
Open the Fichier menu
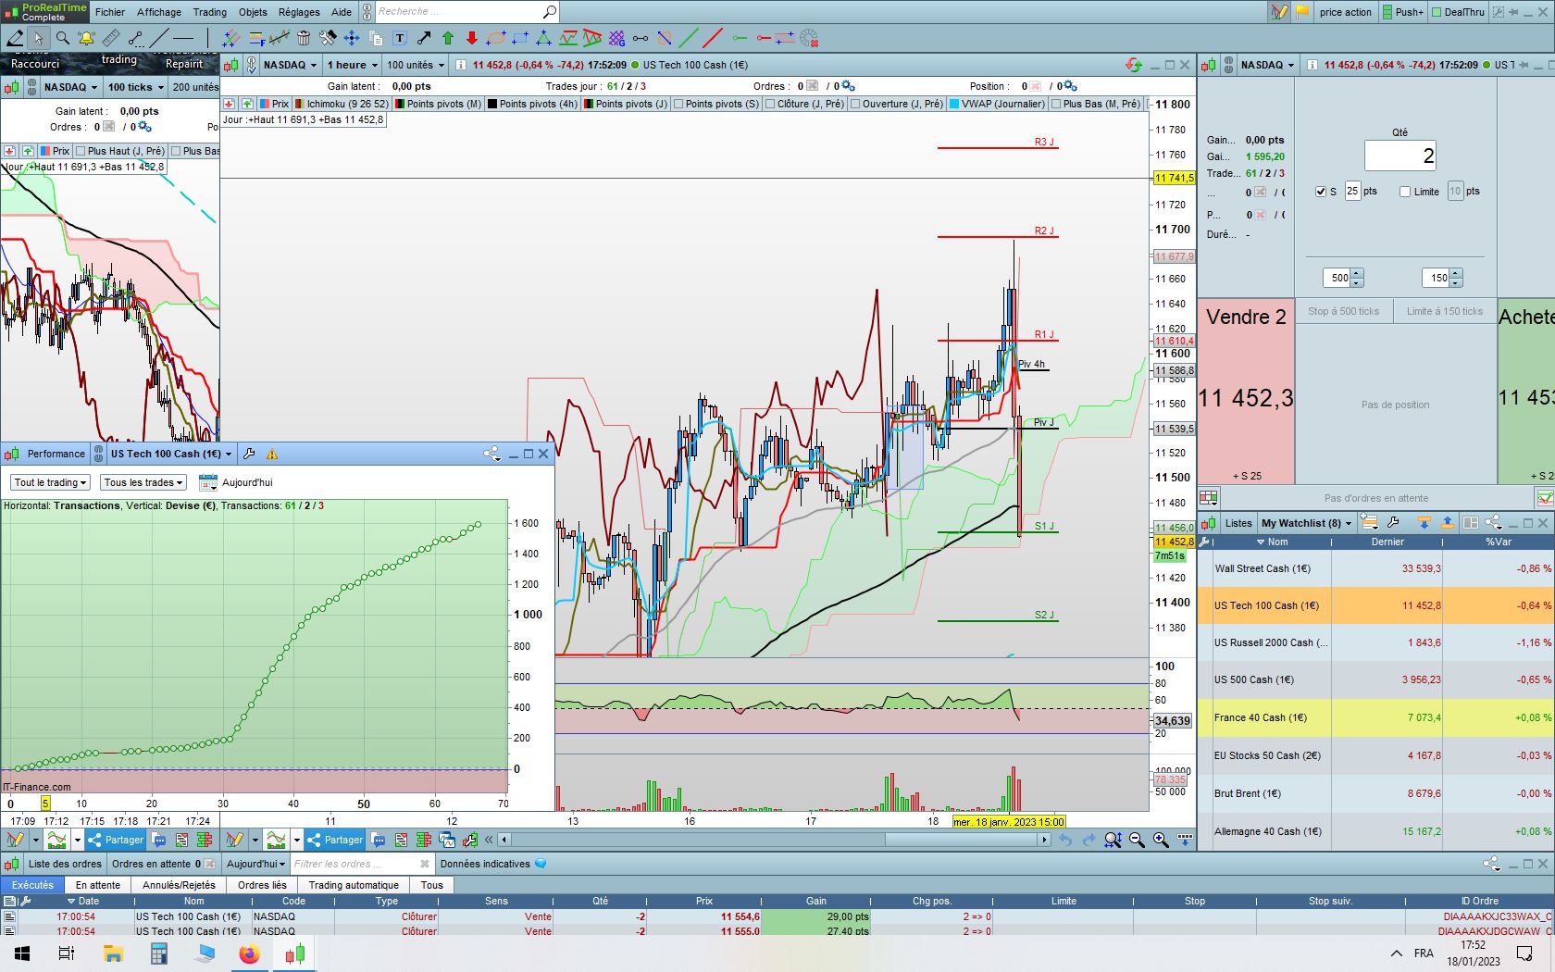coord(110,12)
